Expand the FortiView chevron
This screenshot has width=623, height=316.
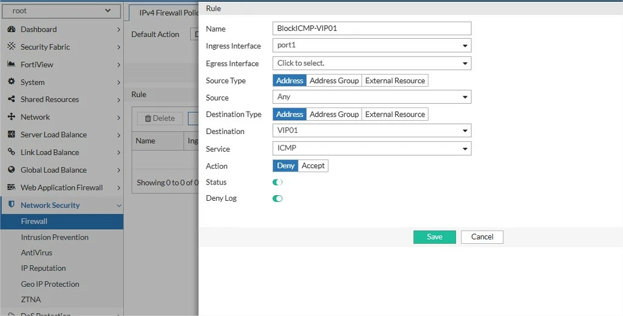pos(118,65)
